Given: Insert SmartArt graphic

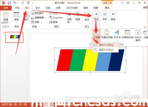Looking at the screenshot, I should [56, 18].
